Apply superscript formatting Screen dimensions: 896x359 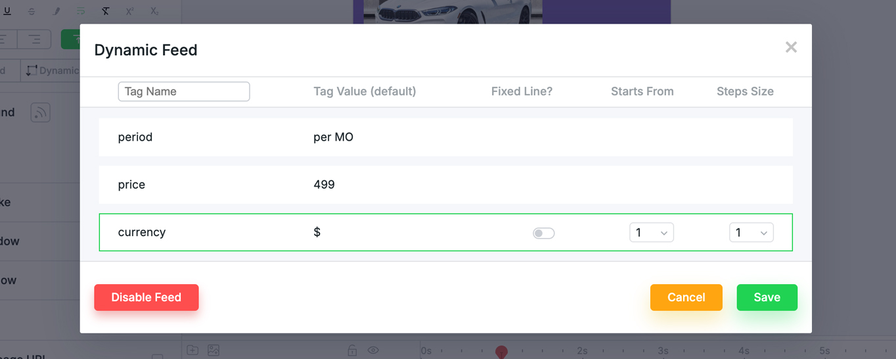pyautogui.click(x=129, y=11)
